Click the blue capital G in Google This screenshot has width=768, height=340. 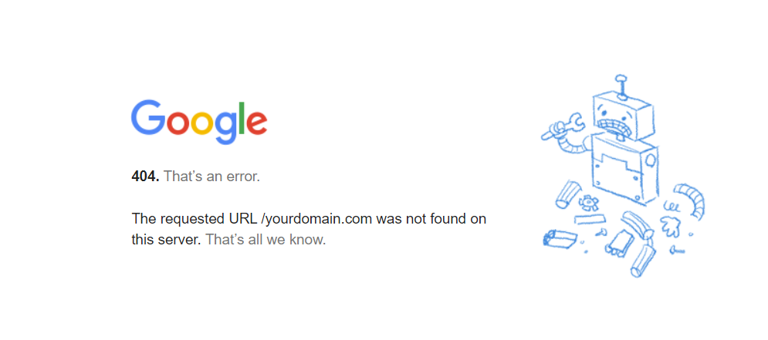coord(148,117)
